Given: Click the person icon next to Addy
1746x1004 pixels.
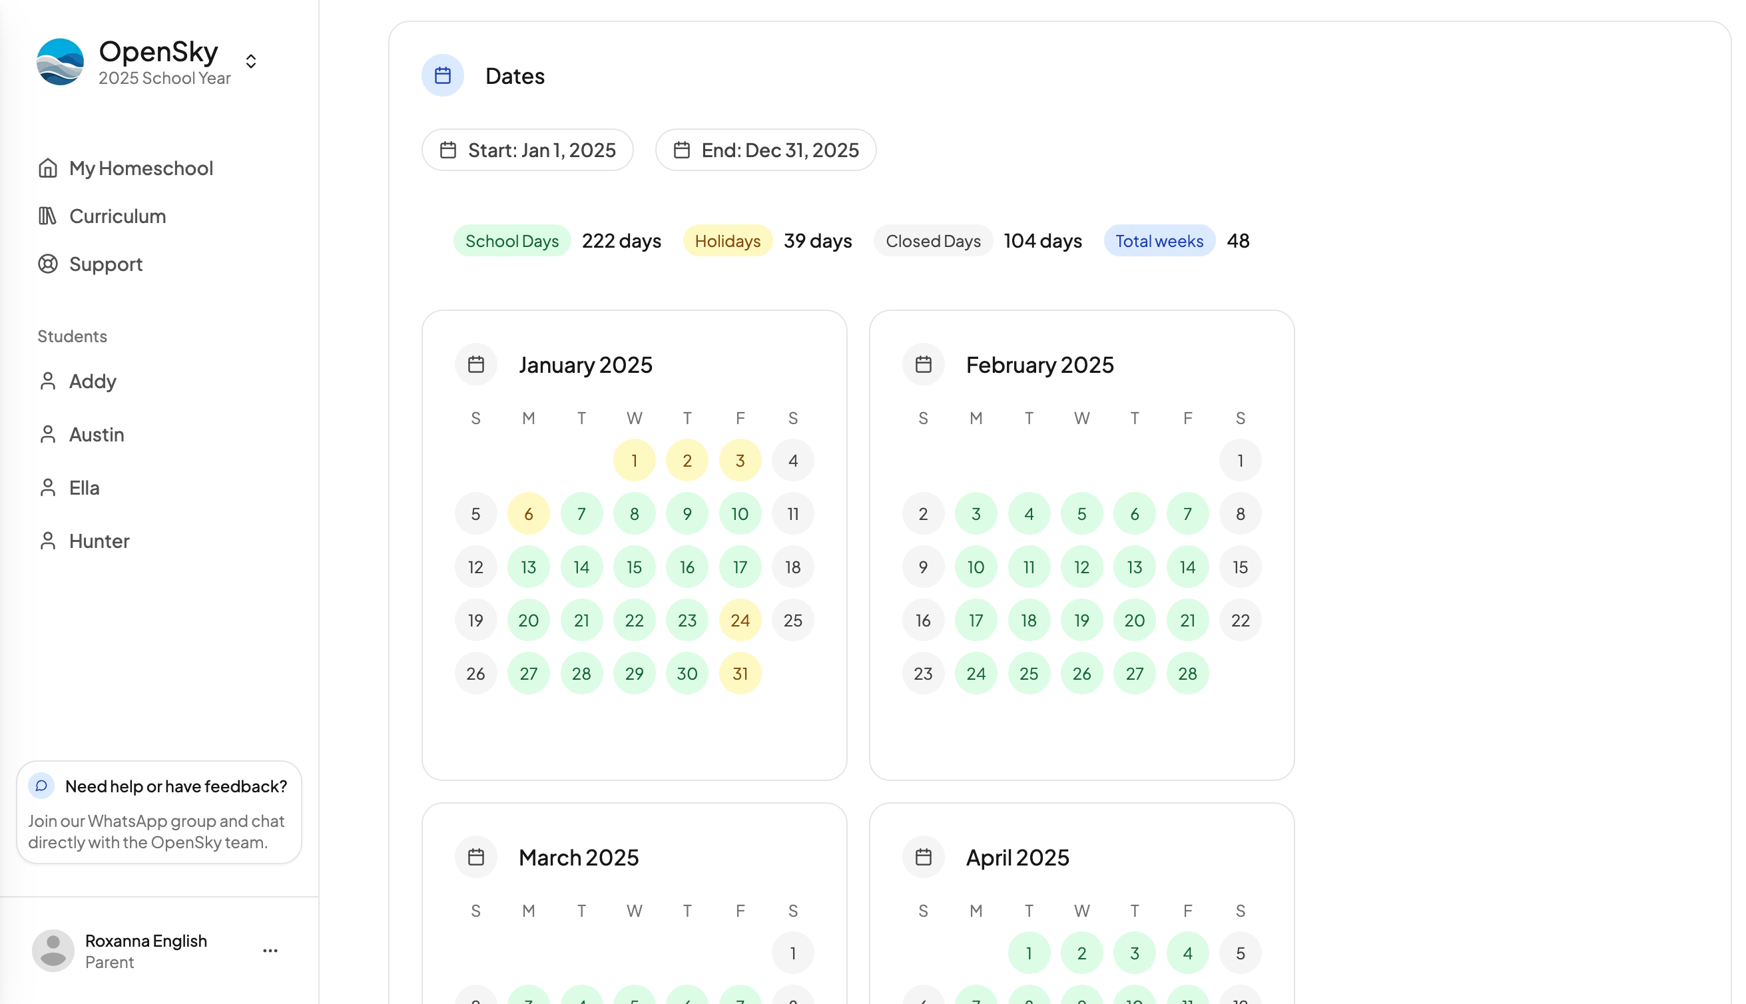Looking at the screenshot, I should (x=47, y=381).
